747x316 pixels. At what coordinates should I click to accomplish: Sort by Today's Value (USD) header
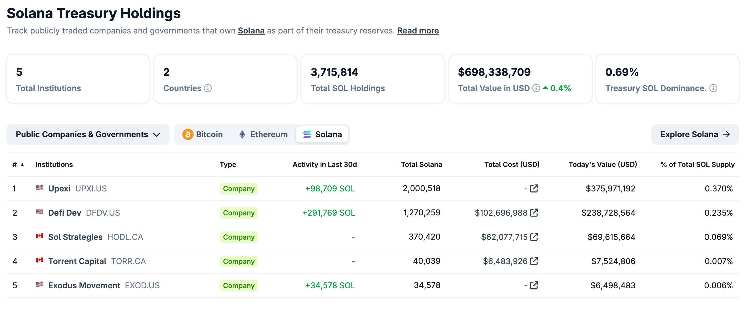[603, 165]
